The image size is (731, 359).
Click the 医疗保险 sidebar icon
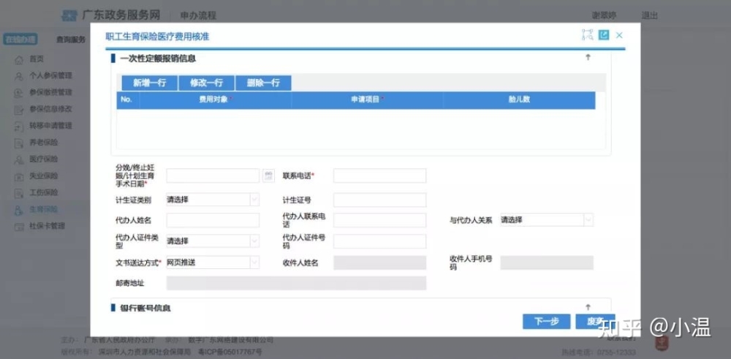19,160
